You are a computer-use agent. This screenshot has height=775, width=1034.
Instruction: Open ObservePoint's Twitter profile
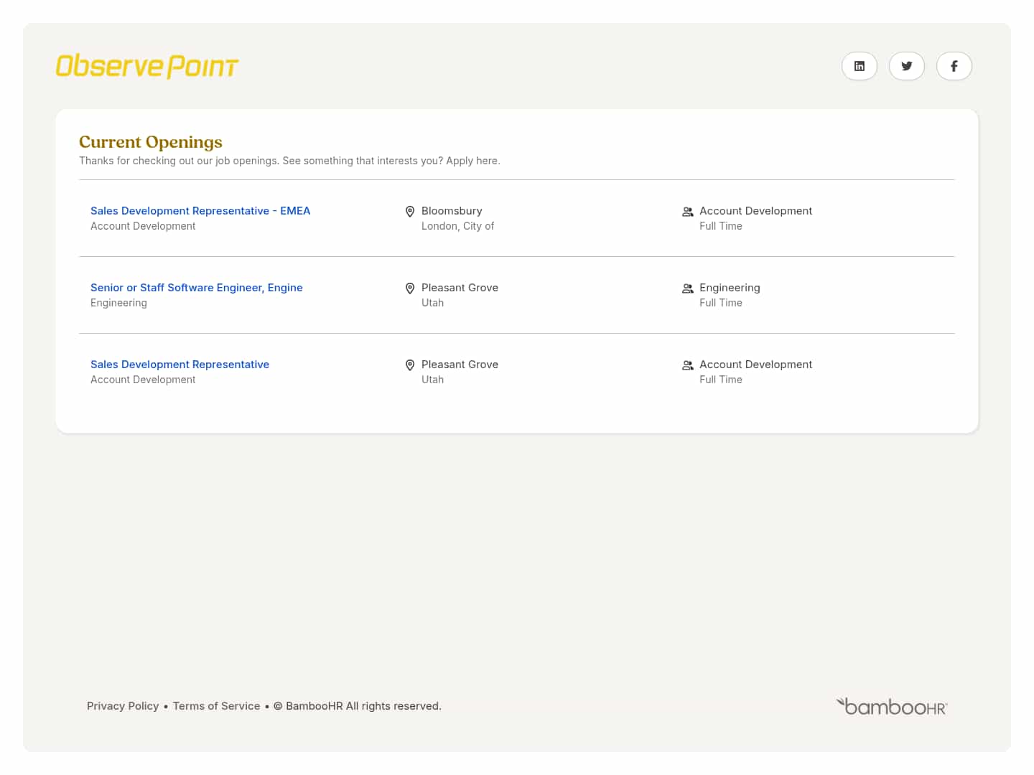907,66
